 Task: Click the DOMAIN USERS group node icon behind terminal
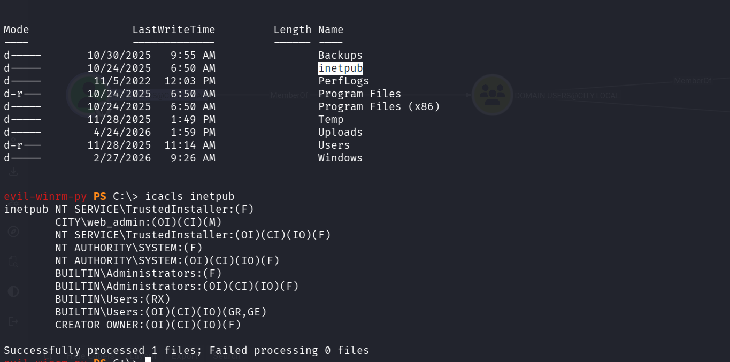(x=492, y=95)
